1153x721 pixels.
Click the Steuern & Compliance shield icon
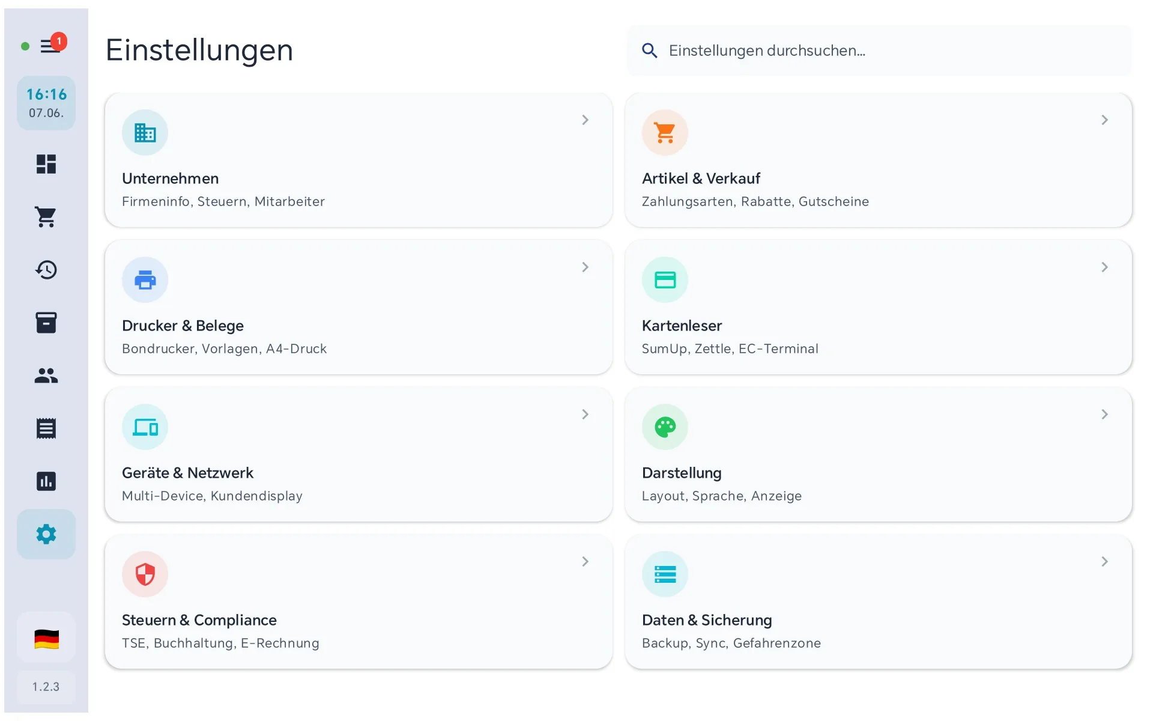145,574
